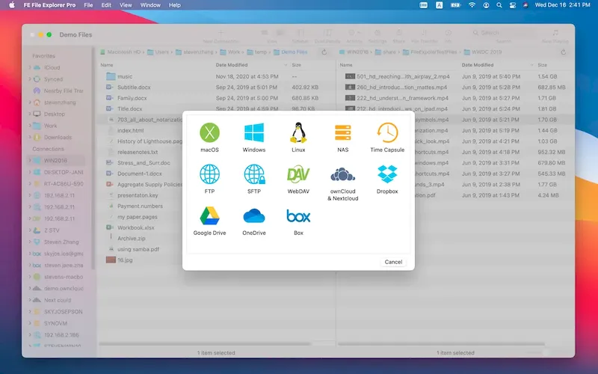Toggle the Sidebar toolbar icon
This screenshot has height=374, width=598.
coord(300,36)
